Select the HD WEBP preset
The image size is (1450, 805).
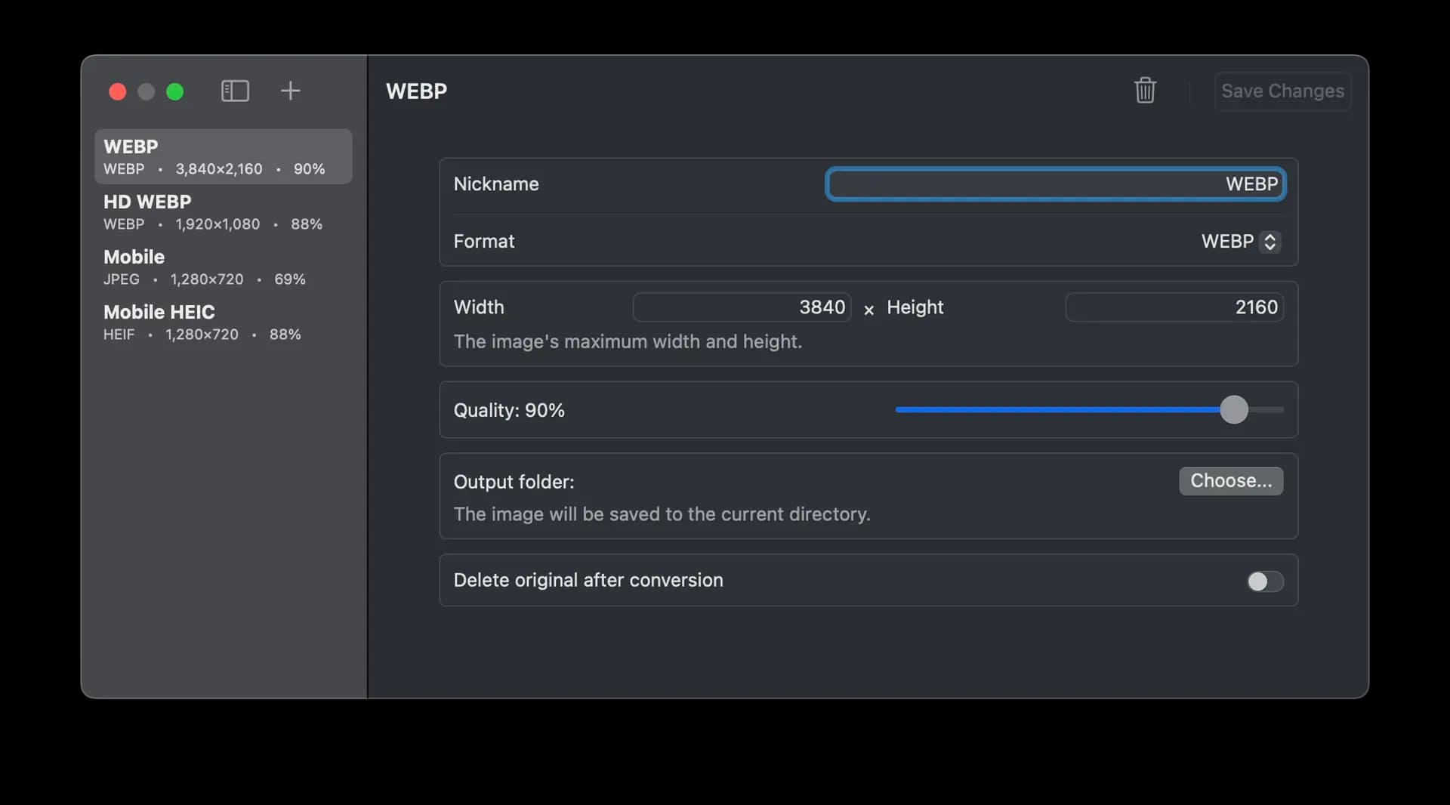pyautogui.click(x=223, y=212)
